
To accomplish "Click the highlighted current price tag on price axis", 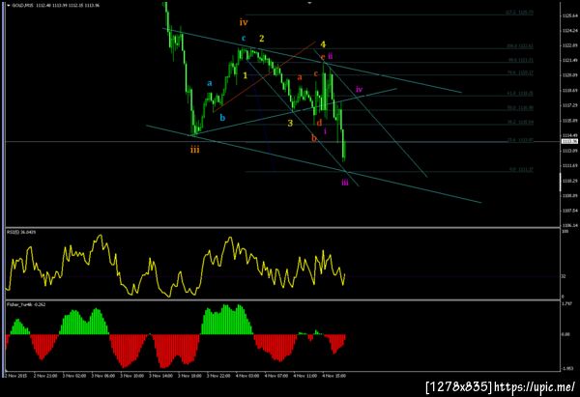I will pos(569,142).
